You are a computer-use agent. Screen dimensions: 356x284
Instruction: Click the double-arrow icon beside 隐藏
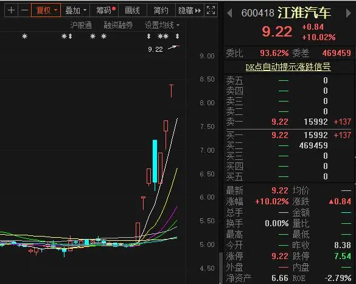(x=198, y=10)
